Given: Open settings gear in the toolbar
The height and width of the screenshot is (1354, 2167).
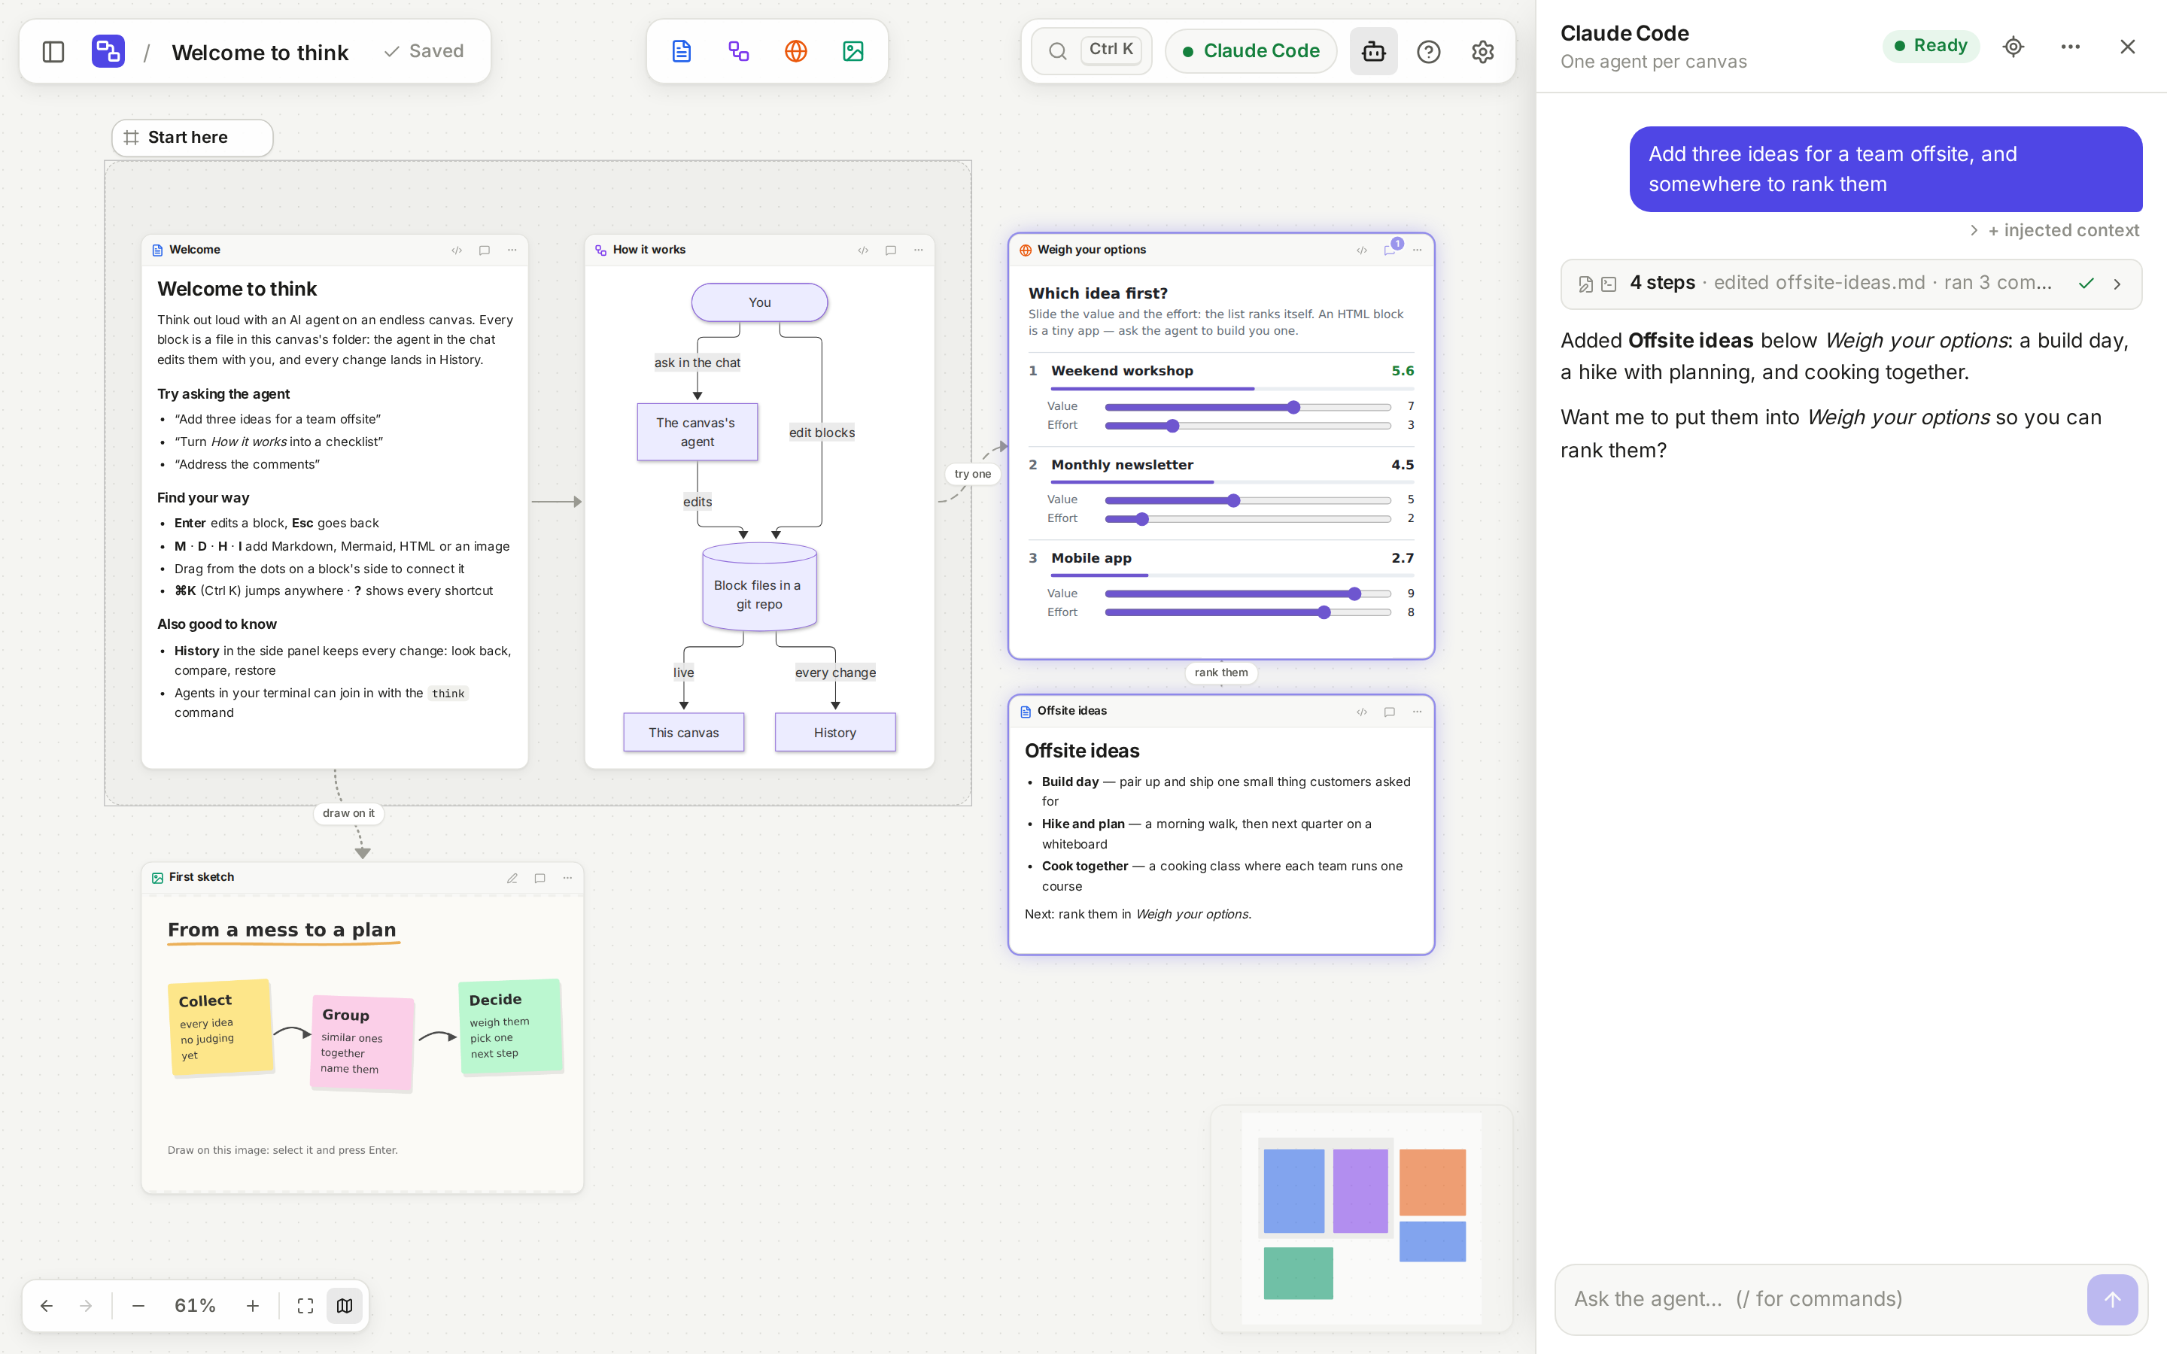Looking at the screenshot, I should coord(1483,51).
